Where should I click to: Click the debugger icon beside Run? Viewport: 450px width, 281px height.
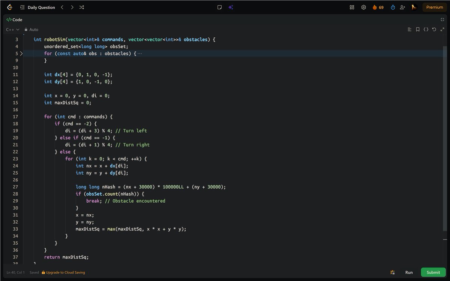tap(392, 272)
